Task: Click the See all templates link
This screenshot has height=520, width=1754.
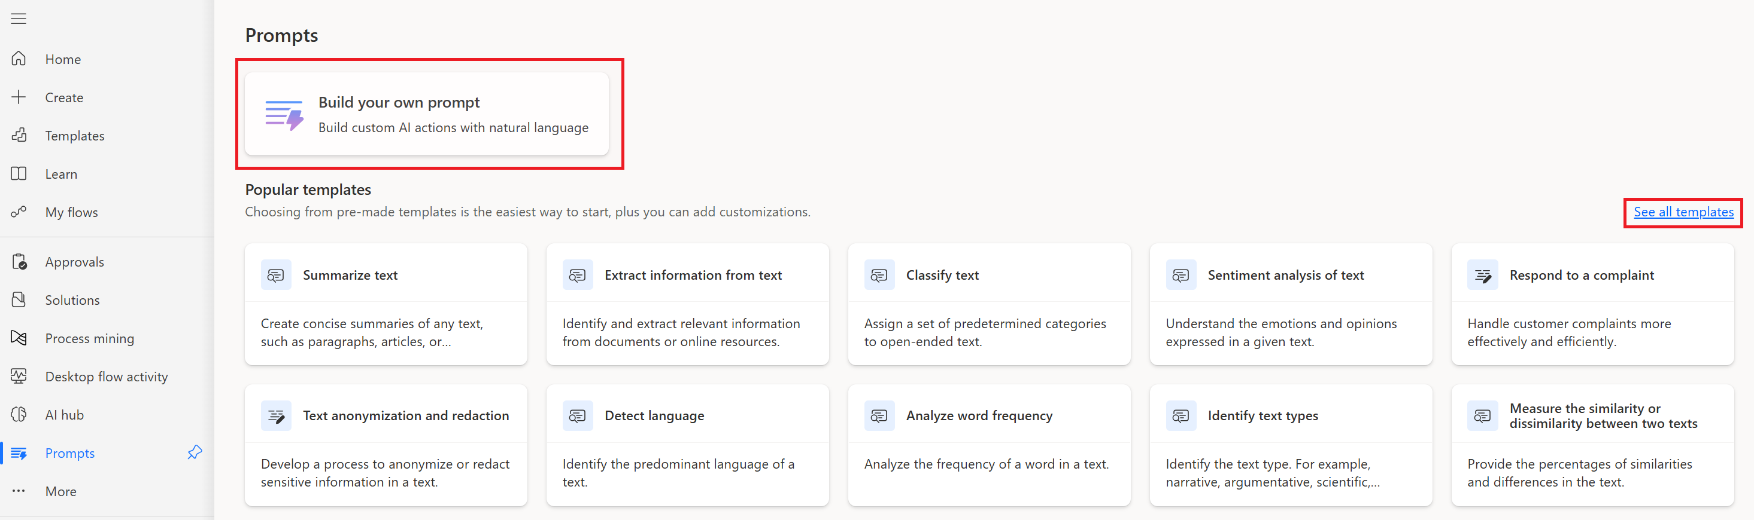Action: (1683, 212)
